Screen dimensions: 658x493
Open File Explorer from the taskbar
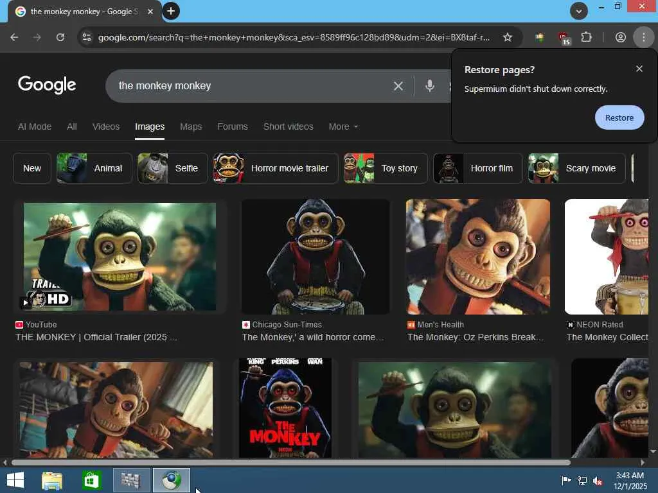point(52,480)
